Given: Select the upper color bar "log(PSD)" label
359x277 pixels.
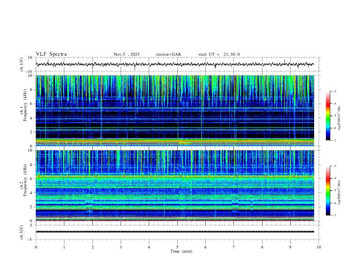Looking at the screenshot, I should coord(340,118).
